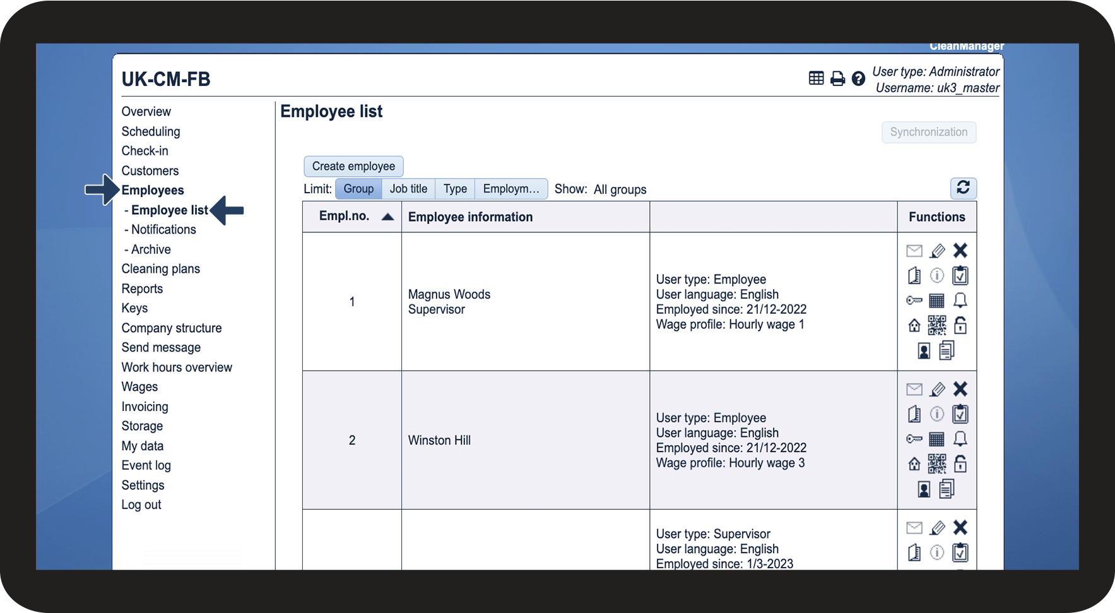Toggle the Group limit filter

click(x=358, y=189)
